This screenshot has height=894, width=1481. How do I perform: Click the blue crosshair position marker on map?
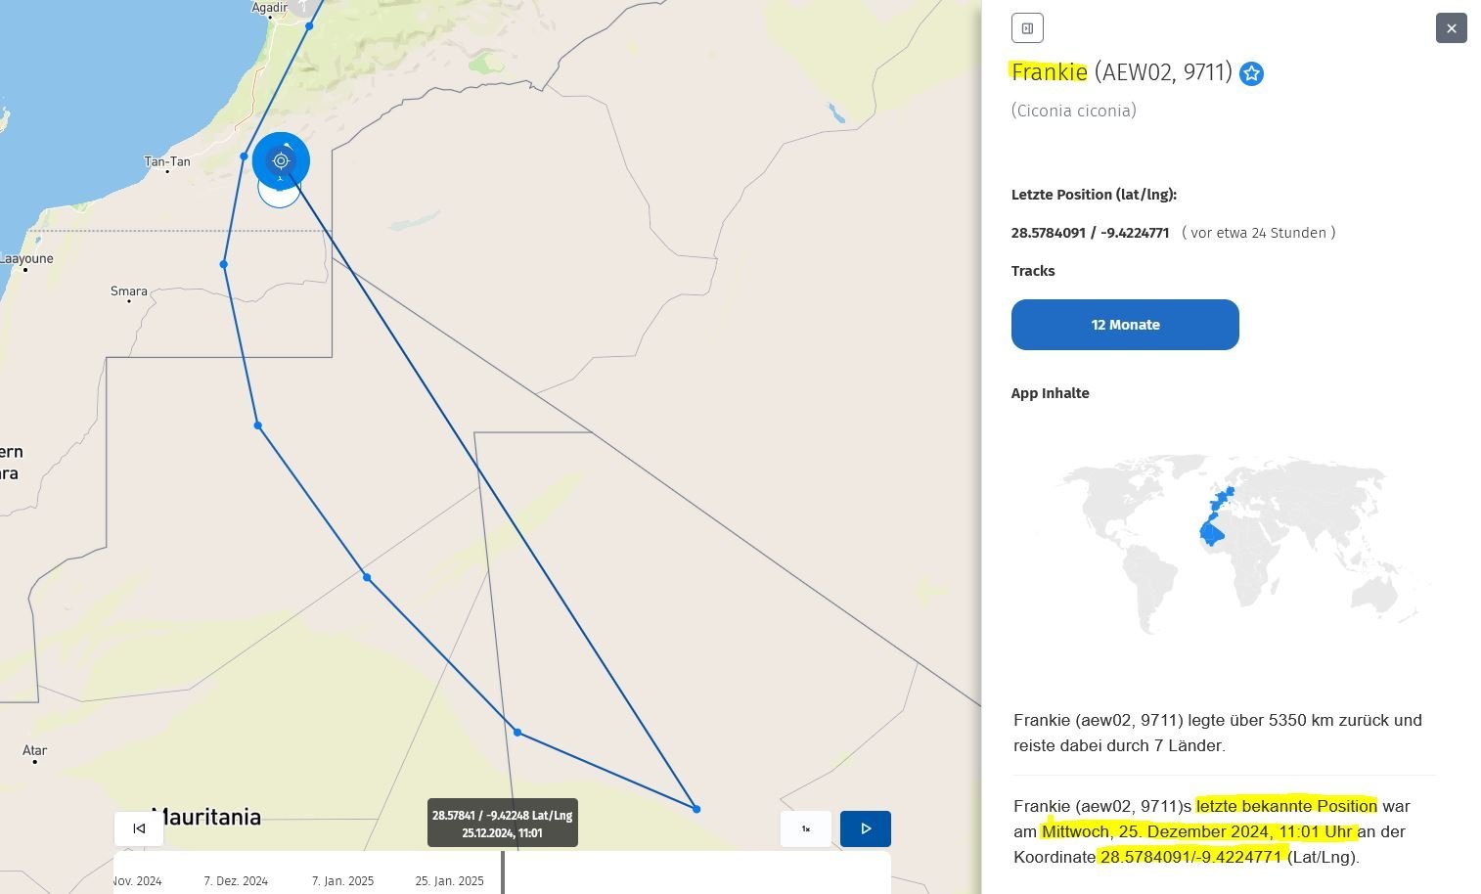point(281,160)
